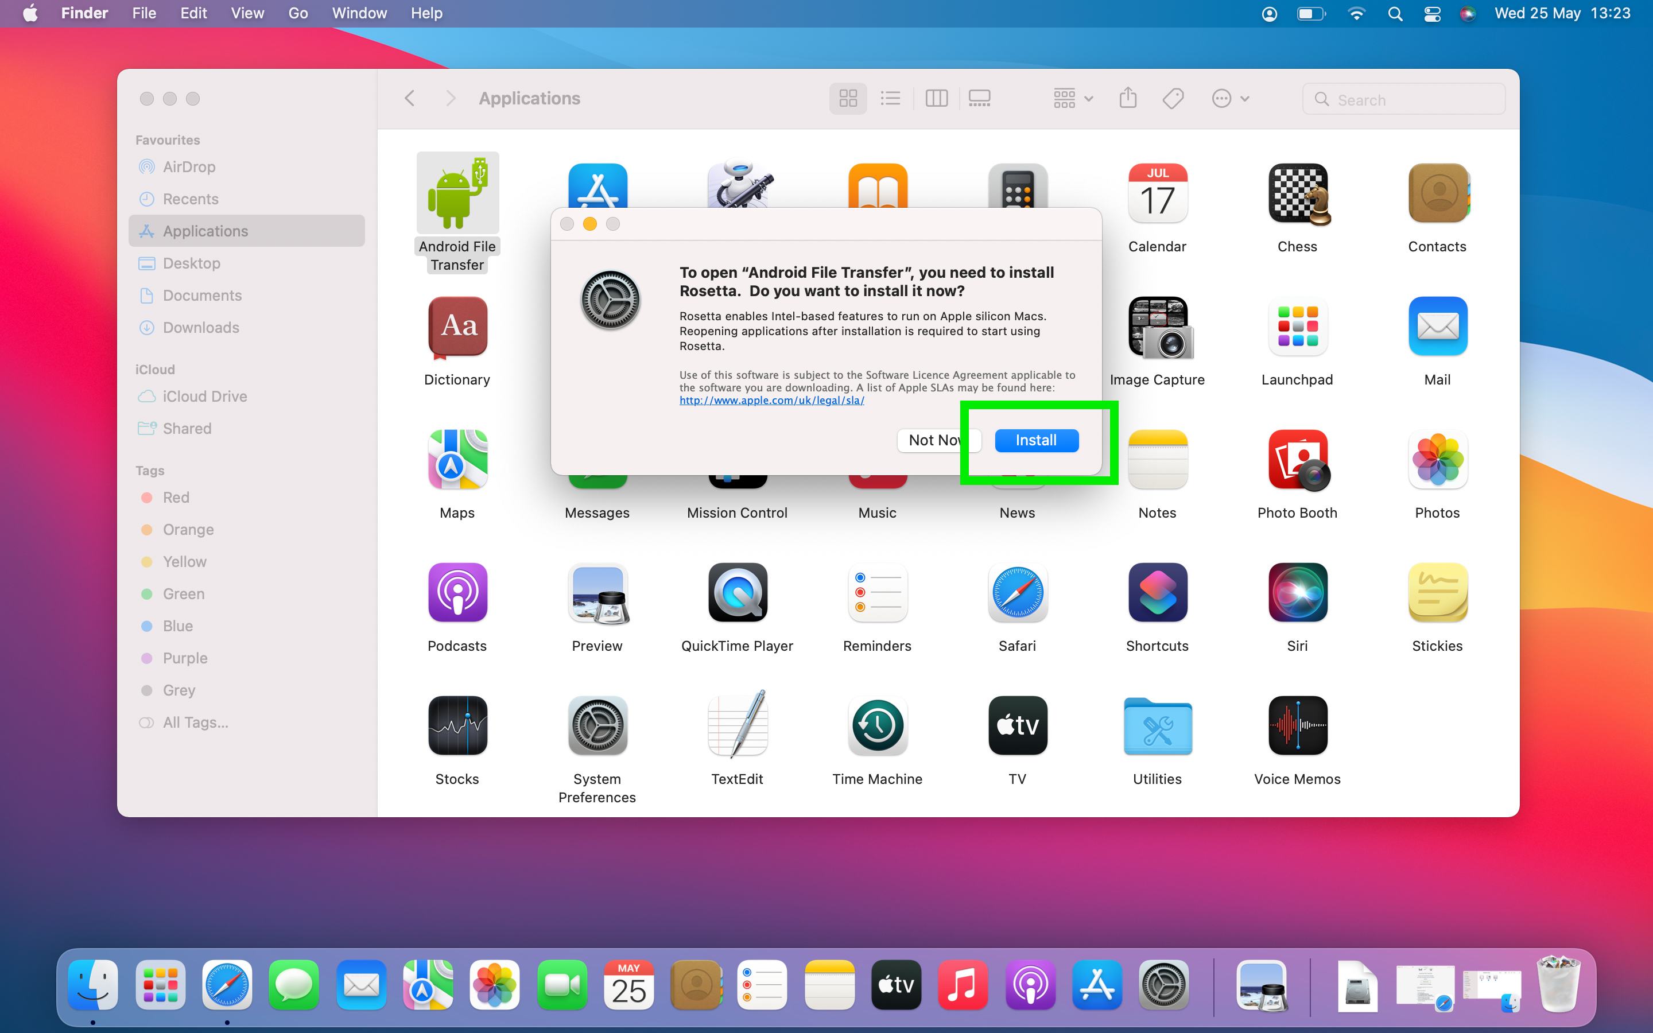Viewport: 1653px width, 1033px height.
Task: Filter by the Red tag
Action: [x=247, y=498]
